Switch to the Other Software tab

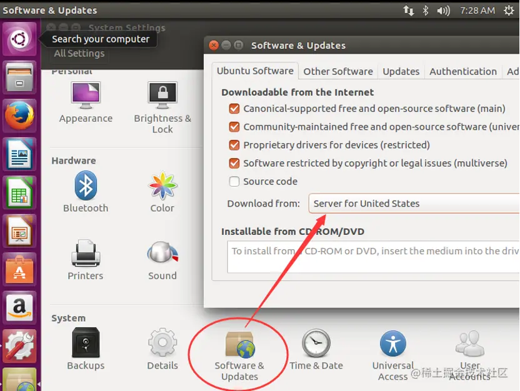338,72
